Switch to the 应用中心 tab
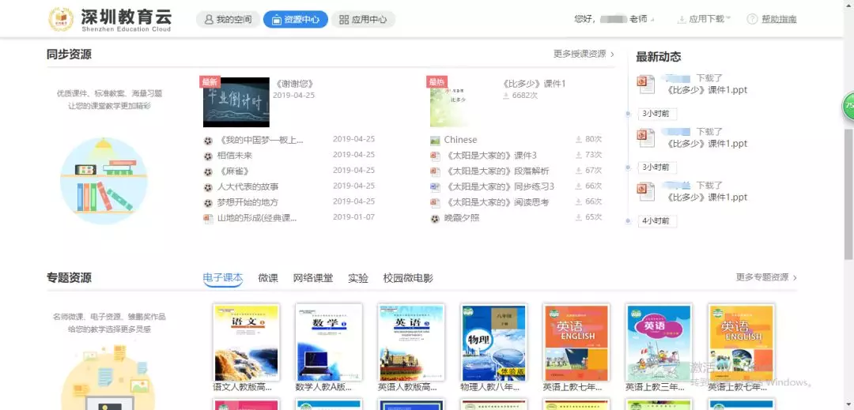The height and width of the screenshot is (410, 854). click(363, 20)
